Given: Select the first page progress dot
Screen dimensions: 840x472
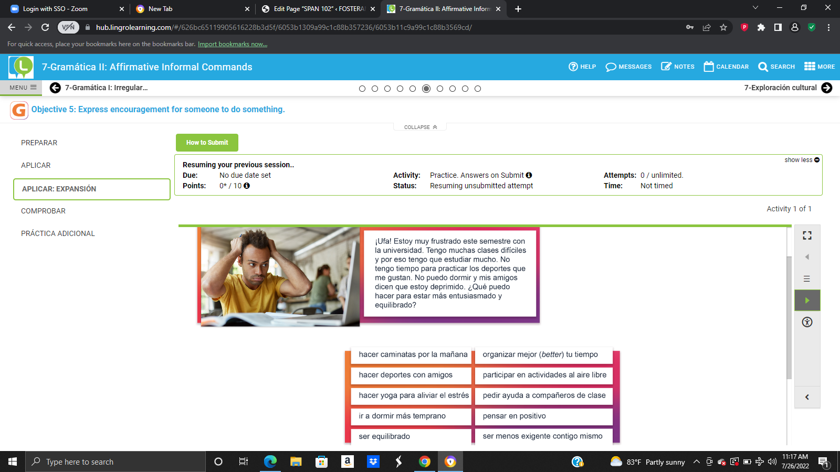Looking at the screenshot, I should coord(362,89).
